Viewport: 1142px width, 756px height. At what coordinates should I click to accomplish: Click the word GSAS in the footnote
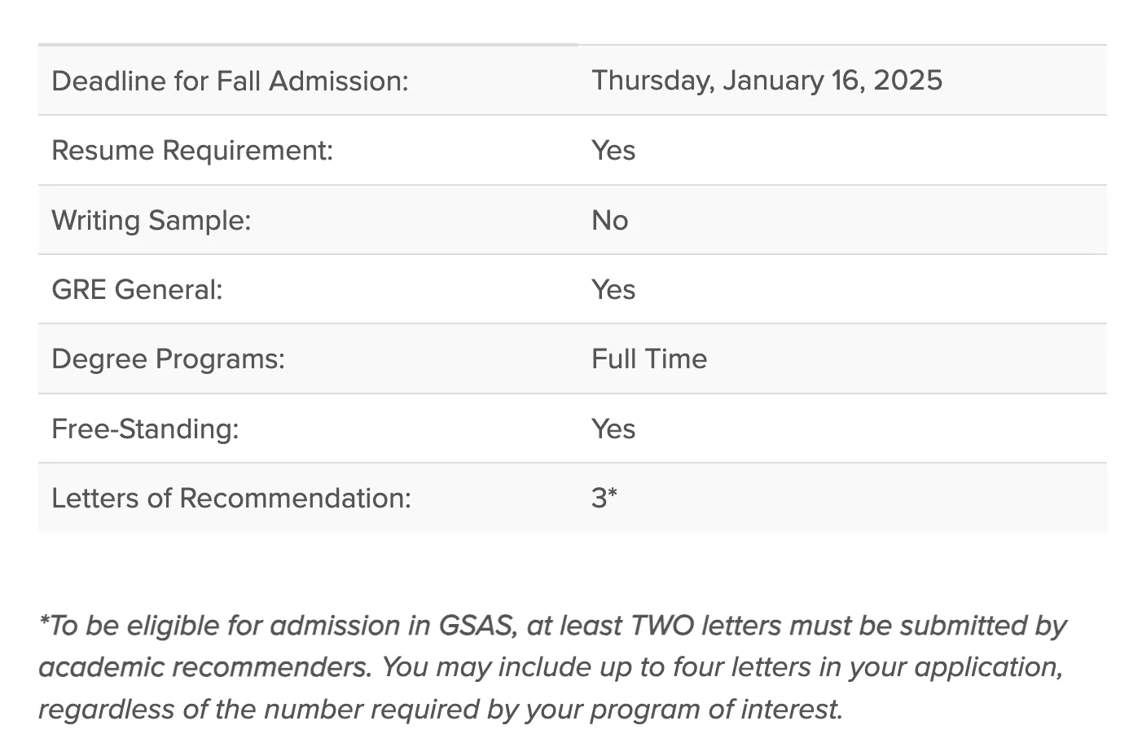(x=476, y=626)
